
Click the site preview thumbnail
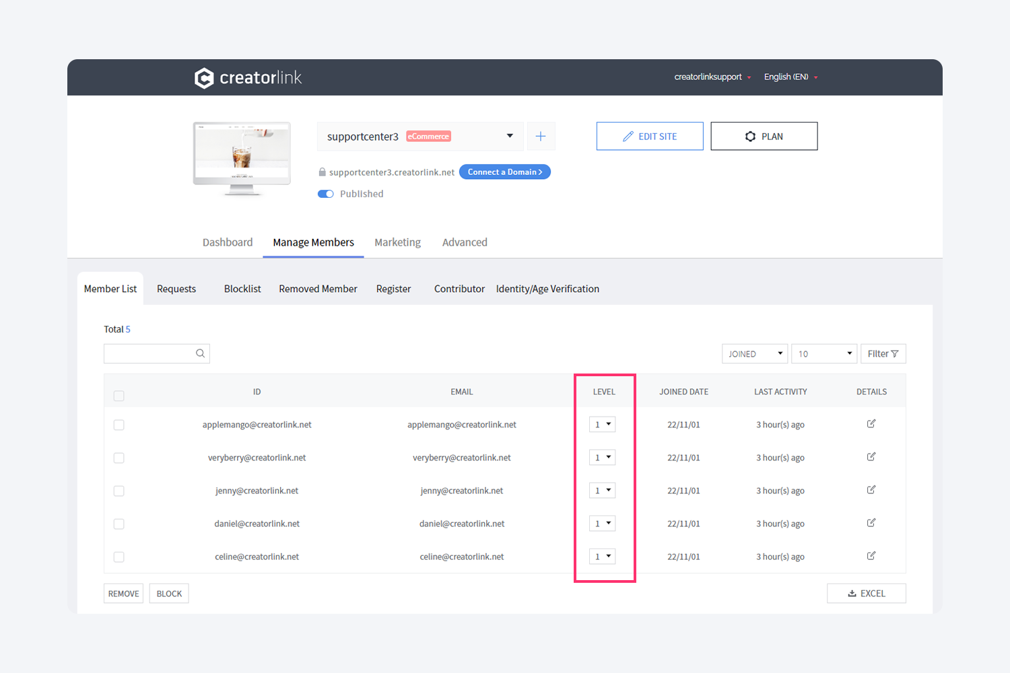(x=242, y=159)
